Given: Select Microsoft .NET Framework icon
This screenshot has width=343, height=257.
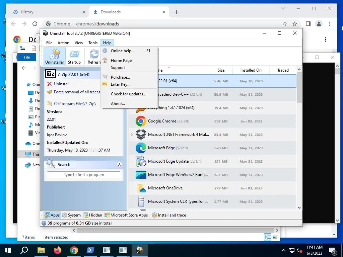Looking at the screenshot, I should pos(141,135).
